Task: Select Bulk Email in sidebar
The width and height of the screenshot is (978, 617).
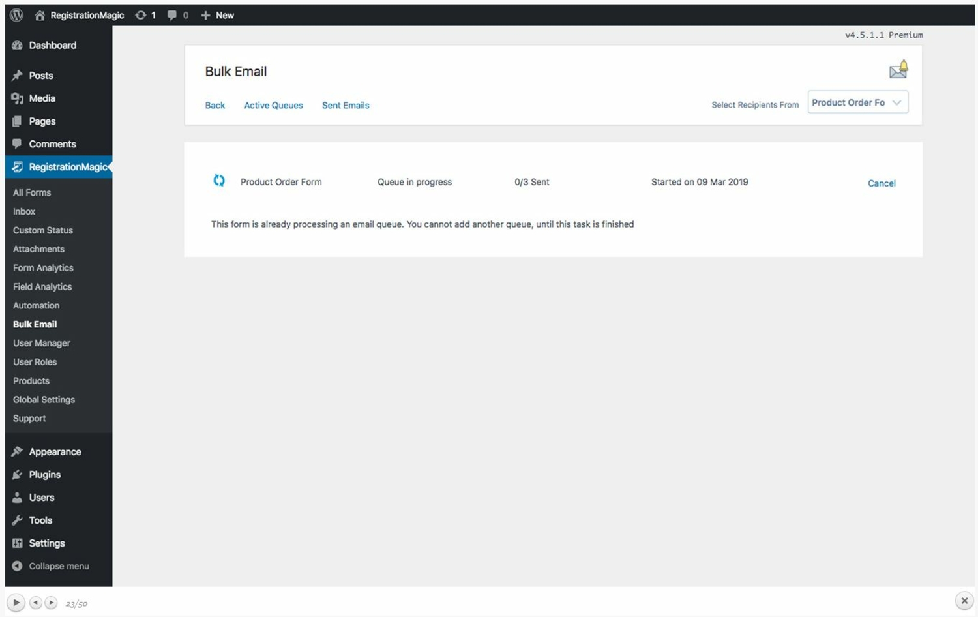Action: 35,324
